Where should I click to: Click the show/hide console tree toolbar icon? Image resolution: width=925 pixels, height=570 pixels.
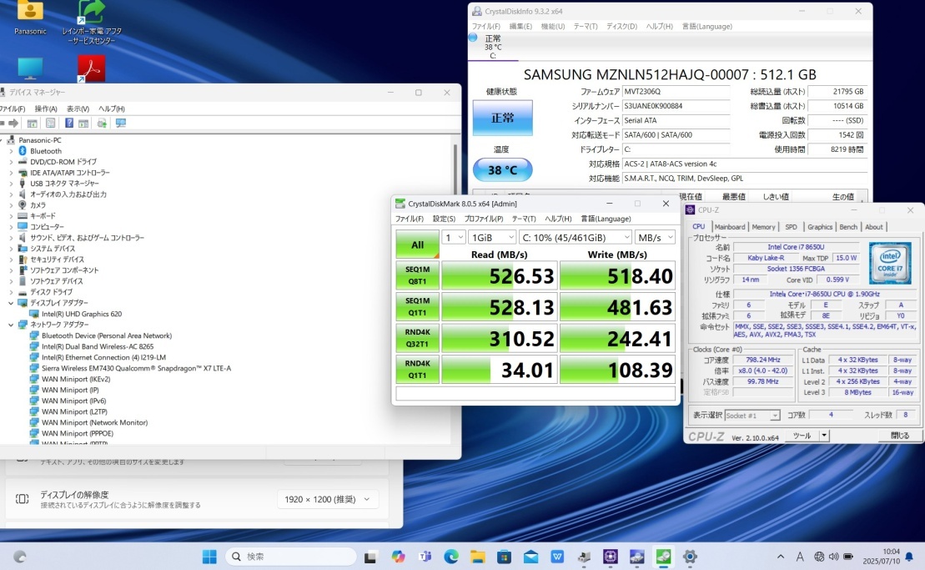coord(32,123)
